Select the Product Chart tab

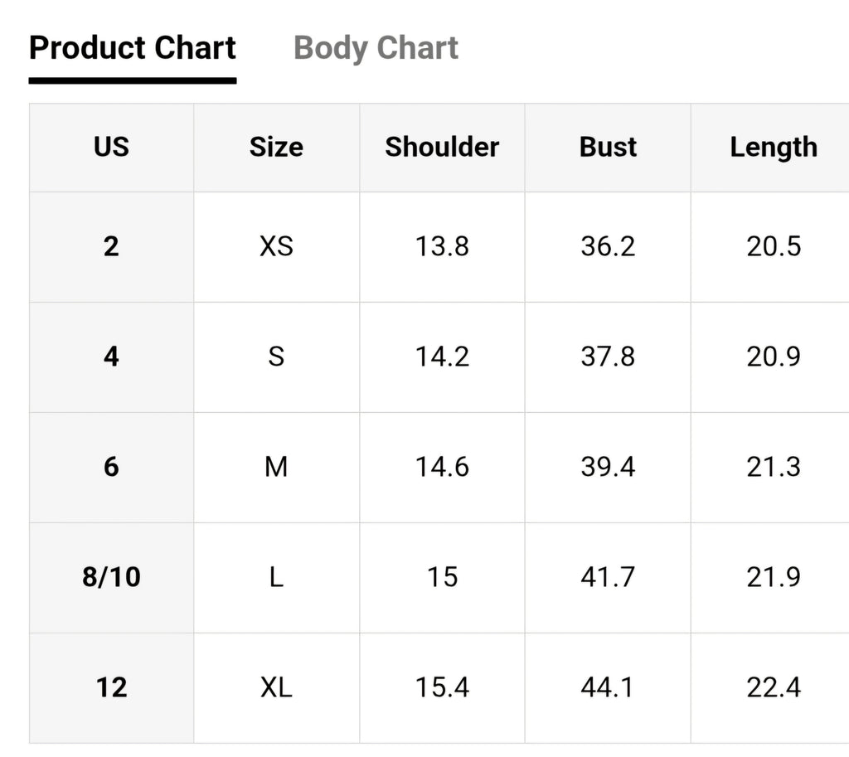133,47
